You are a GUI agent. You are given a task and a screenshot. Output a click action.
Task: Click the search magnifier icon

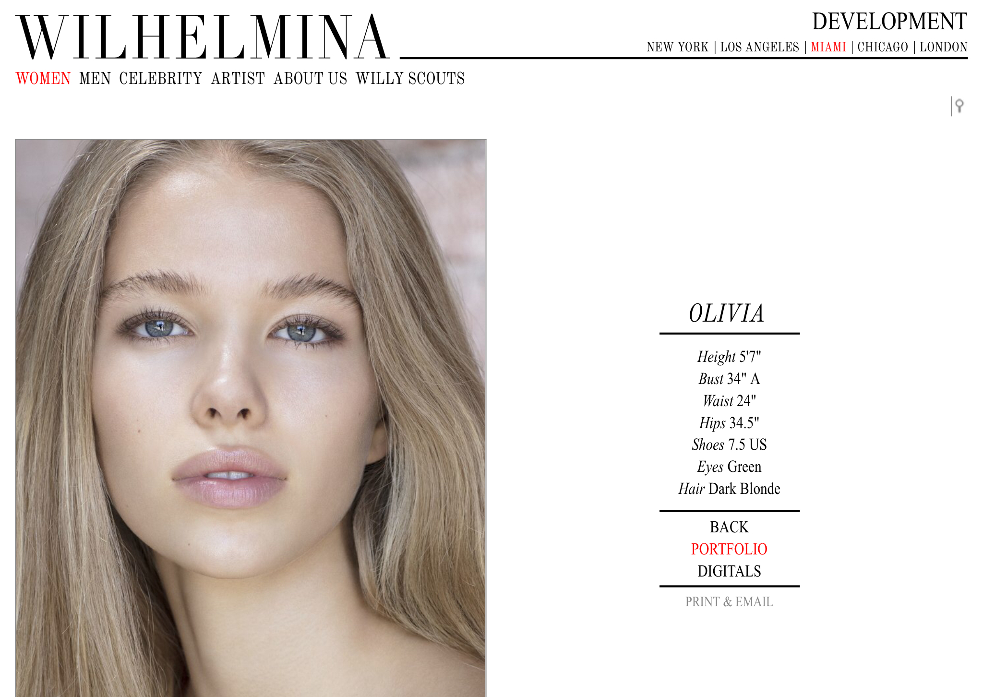[x=959, y=106]
